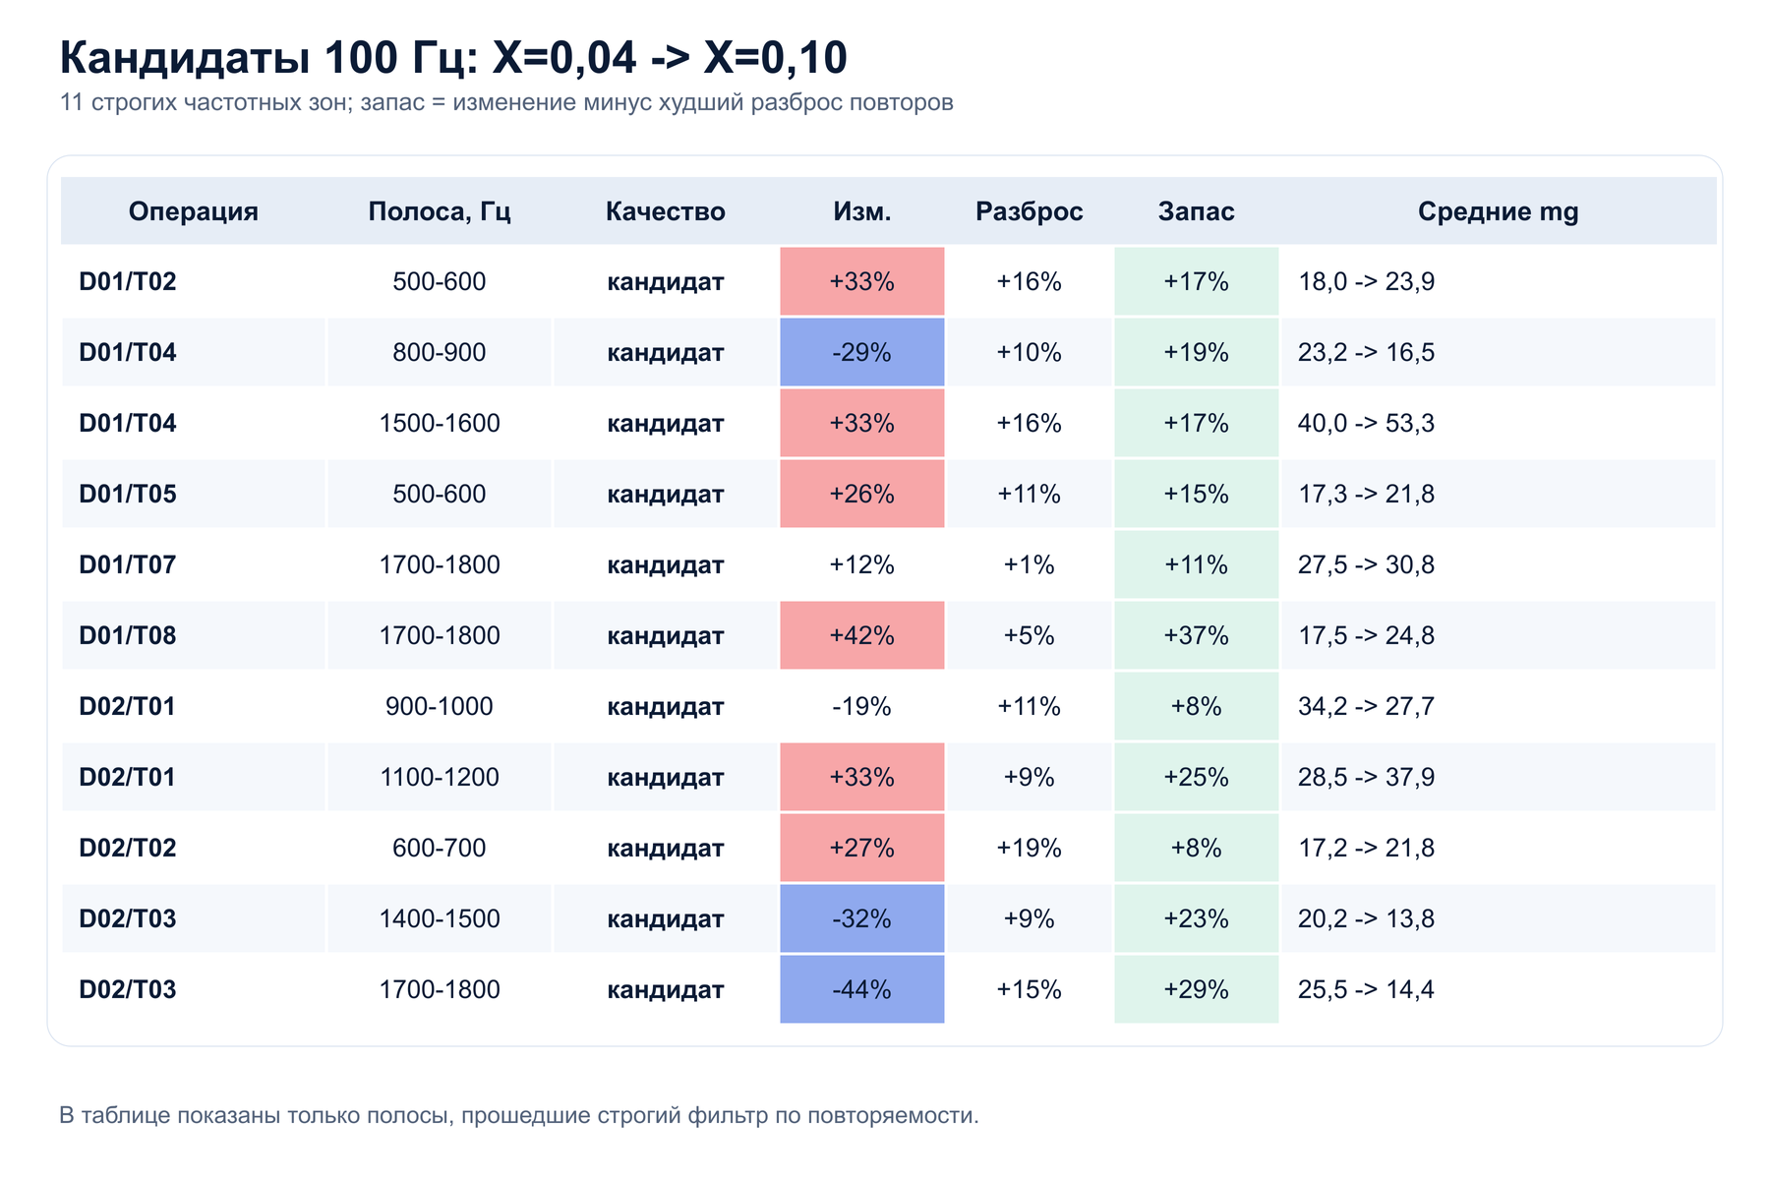Viewport: 1770px width, 1180px height.
Task: Click the Средние mg column header
Action: 1499,211
